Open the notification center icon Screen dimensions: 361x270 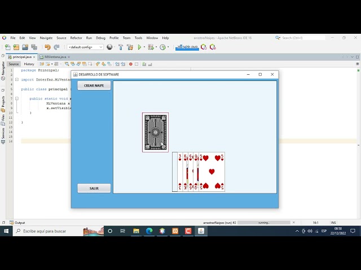tap(353, 231)
